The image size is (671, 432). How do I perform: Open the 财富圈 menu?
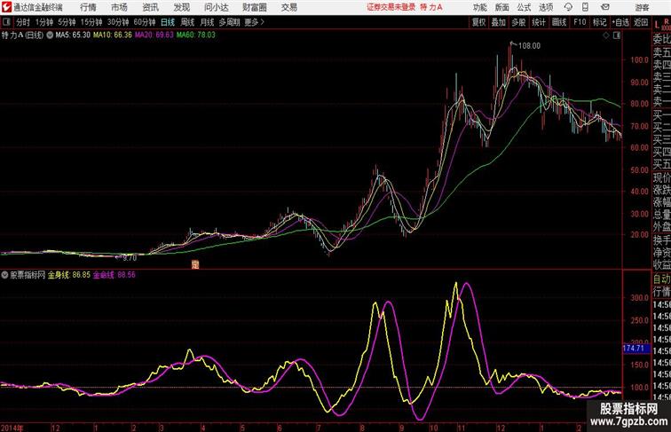(254, 7)
